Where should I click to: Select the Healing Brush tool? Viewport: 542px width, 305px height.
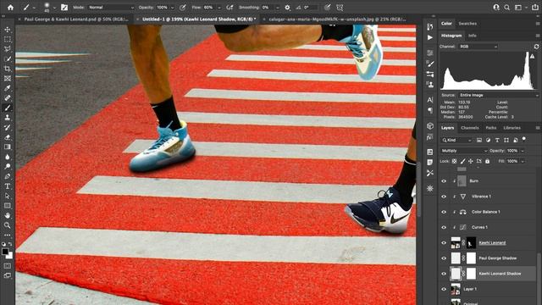pos(8,98)
